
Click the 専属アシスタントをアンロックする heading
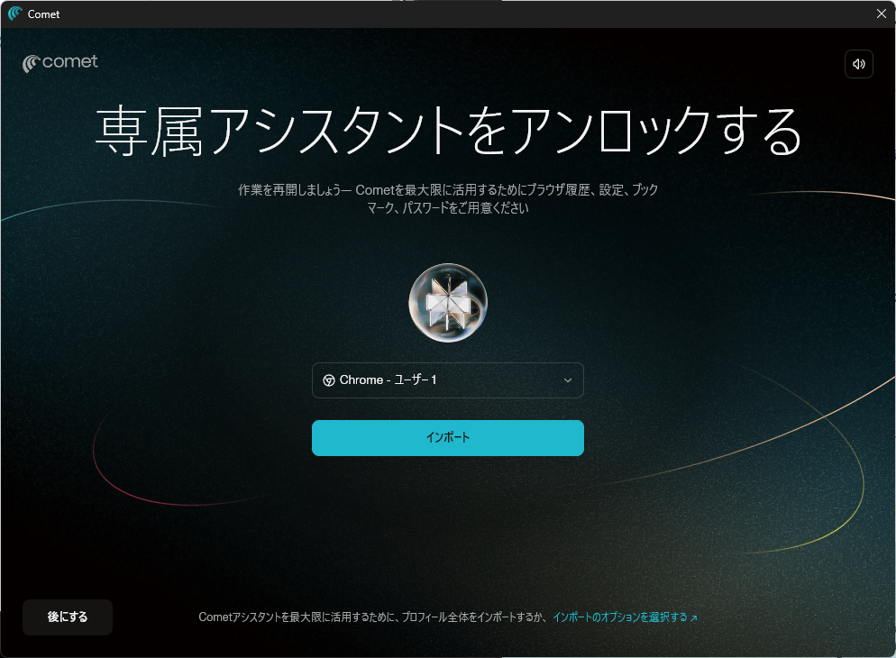click(x=448, y=132)
